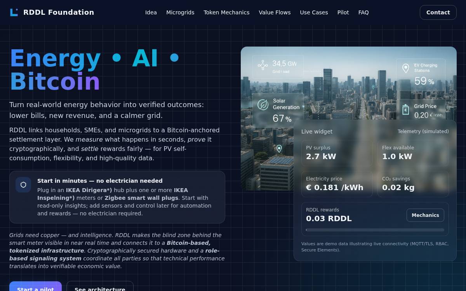This screenshot has width=466, height=291.
Task: Click the 'Start in minutes — no electrician needed' title
Action: coord(100,181)
